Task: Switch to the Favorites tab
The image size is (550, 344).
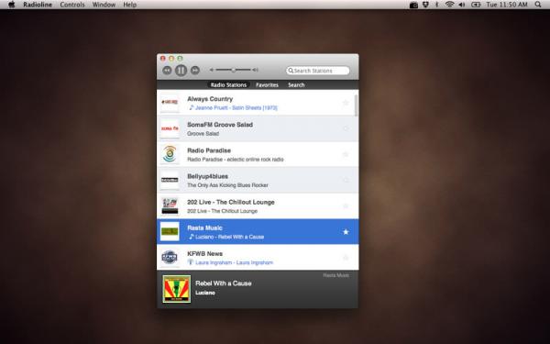Action: [267, 85]
